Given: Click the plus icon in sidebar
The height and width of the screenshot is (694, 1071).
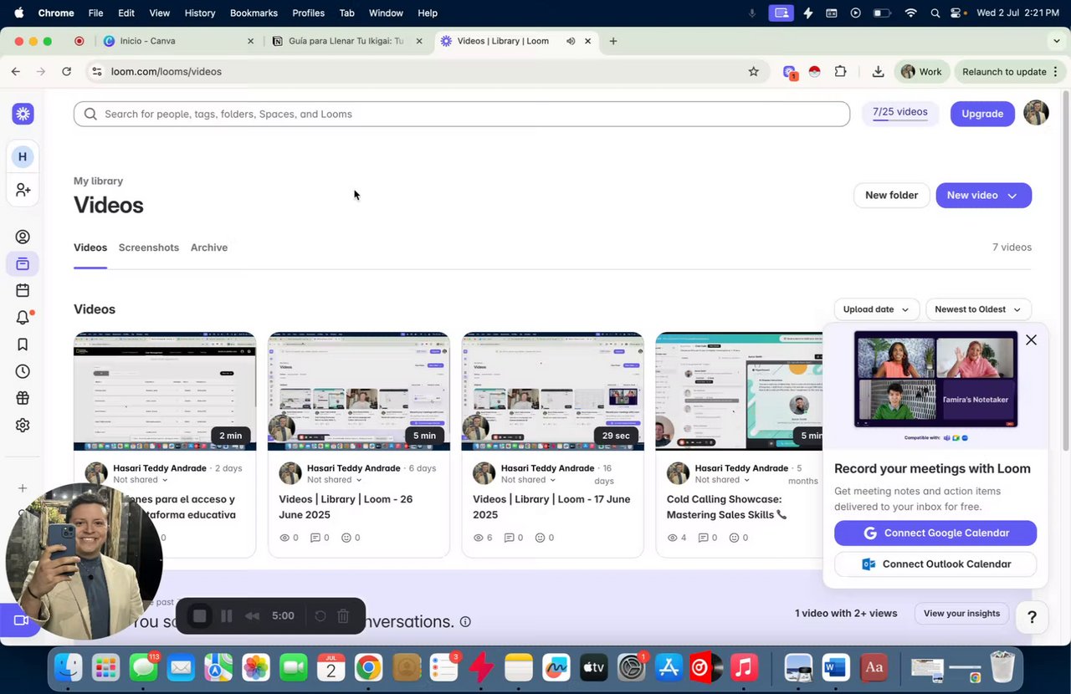Looking at the screenshot, I should click(23, 488).
